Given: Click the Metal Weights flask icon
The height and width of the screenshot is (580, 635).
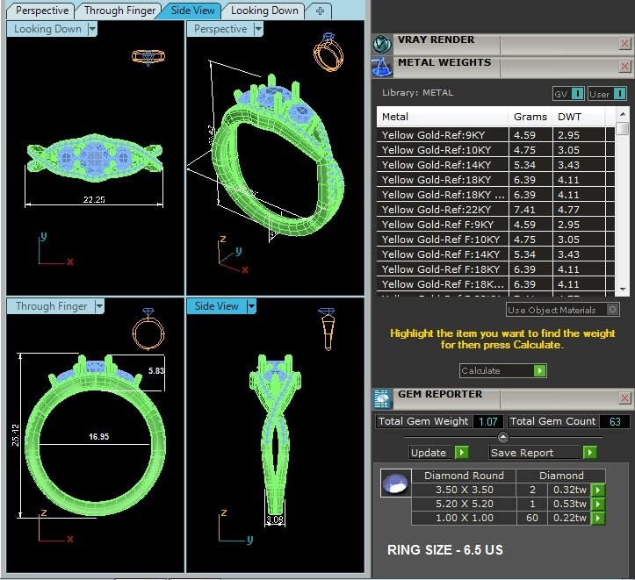Looking at the screenshot, I should click(382, 67).
